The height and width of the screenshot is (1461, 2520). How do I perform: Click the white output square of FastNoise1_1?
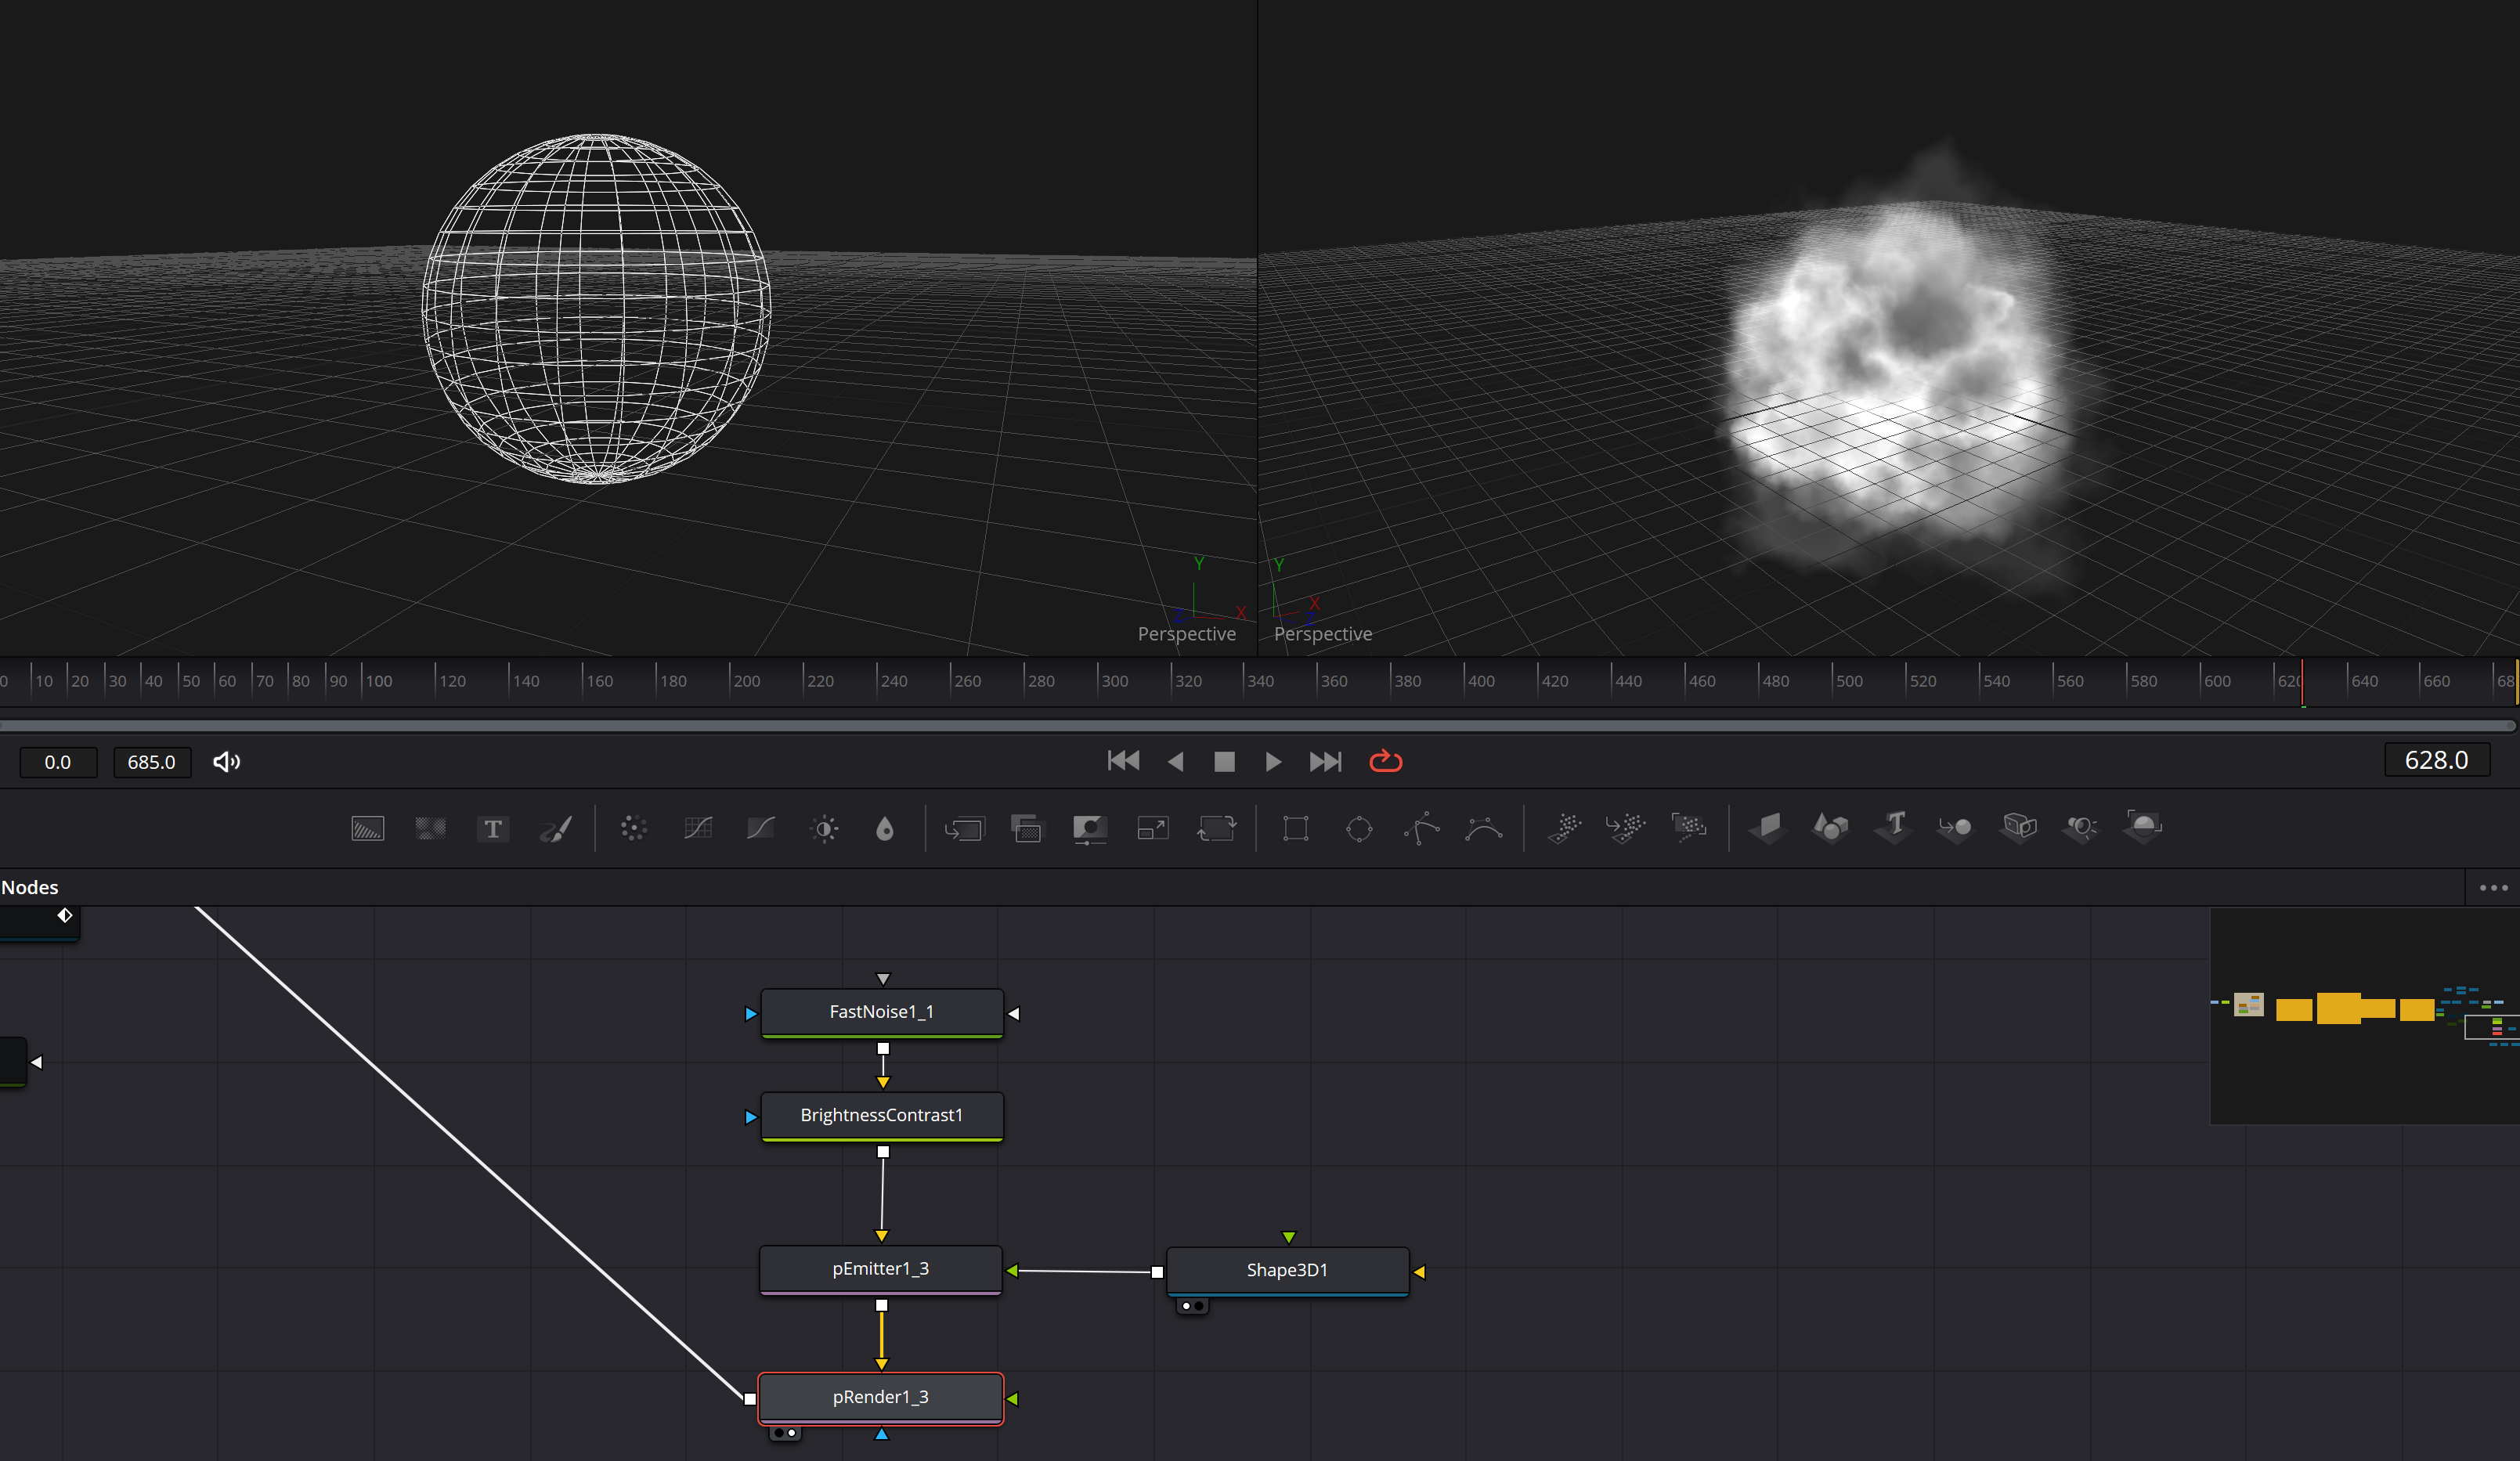point(883,1049)
